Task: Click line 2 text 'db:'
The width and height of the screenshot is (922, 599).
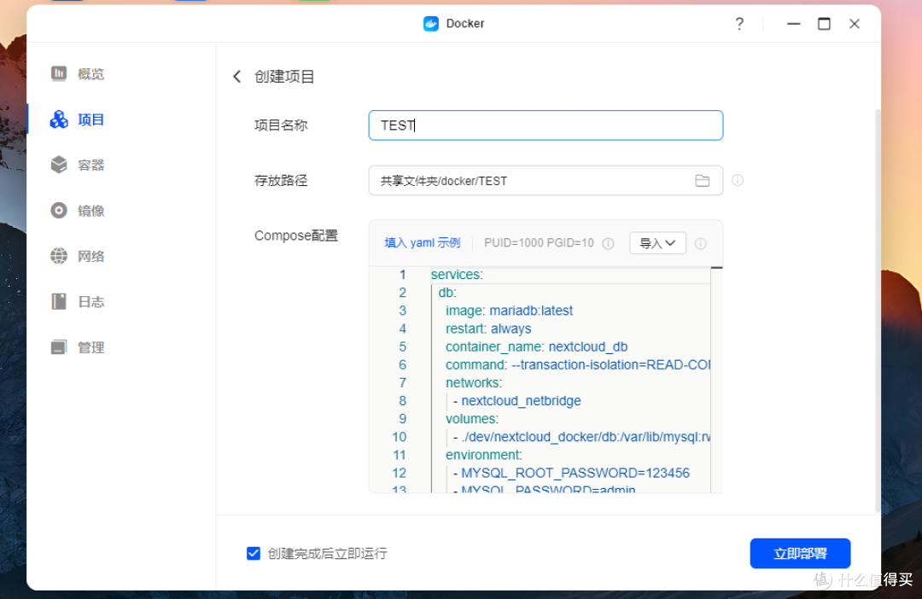Action: tap(446, 292)
